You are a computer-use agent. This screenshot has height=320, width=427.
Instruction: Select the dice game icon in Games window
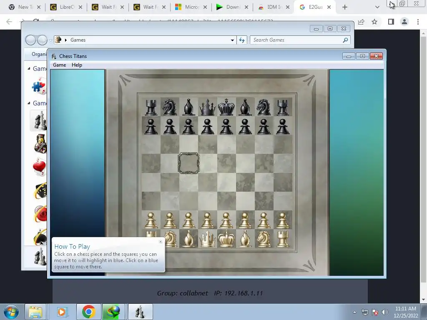point(40,190)
